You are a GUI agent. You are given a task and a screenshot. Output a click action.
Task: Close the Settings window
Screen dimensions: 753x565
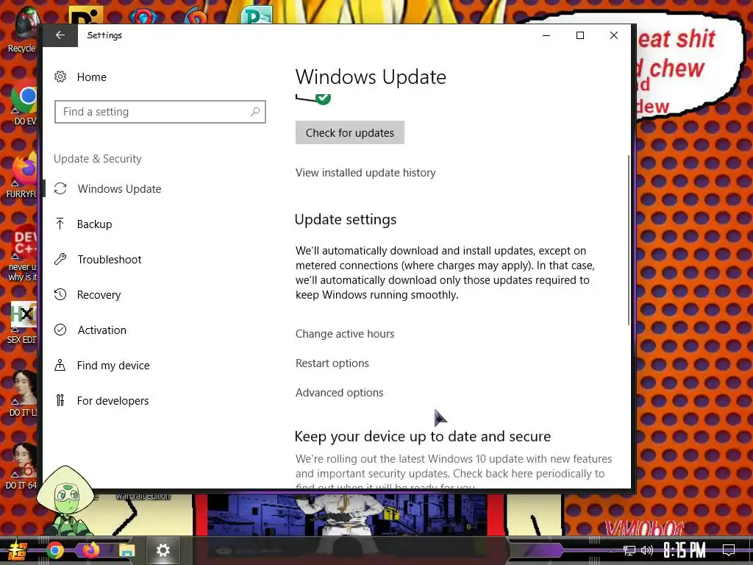pos(614,35)
